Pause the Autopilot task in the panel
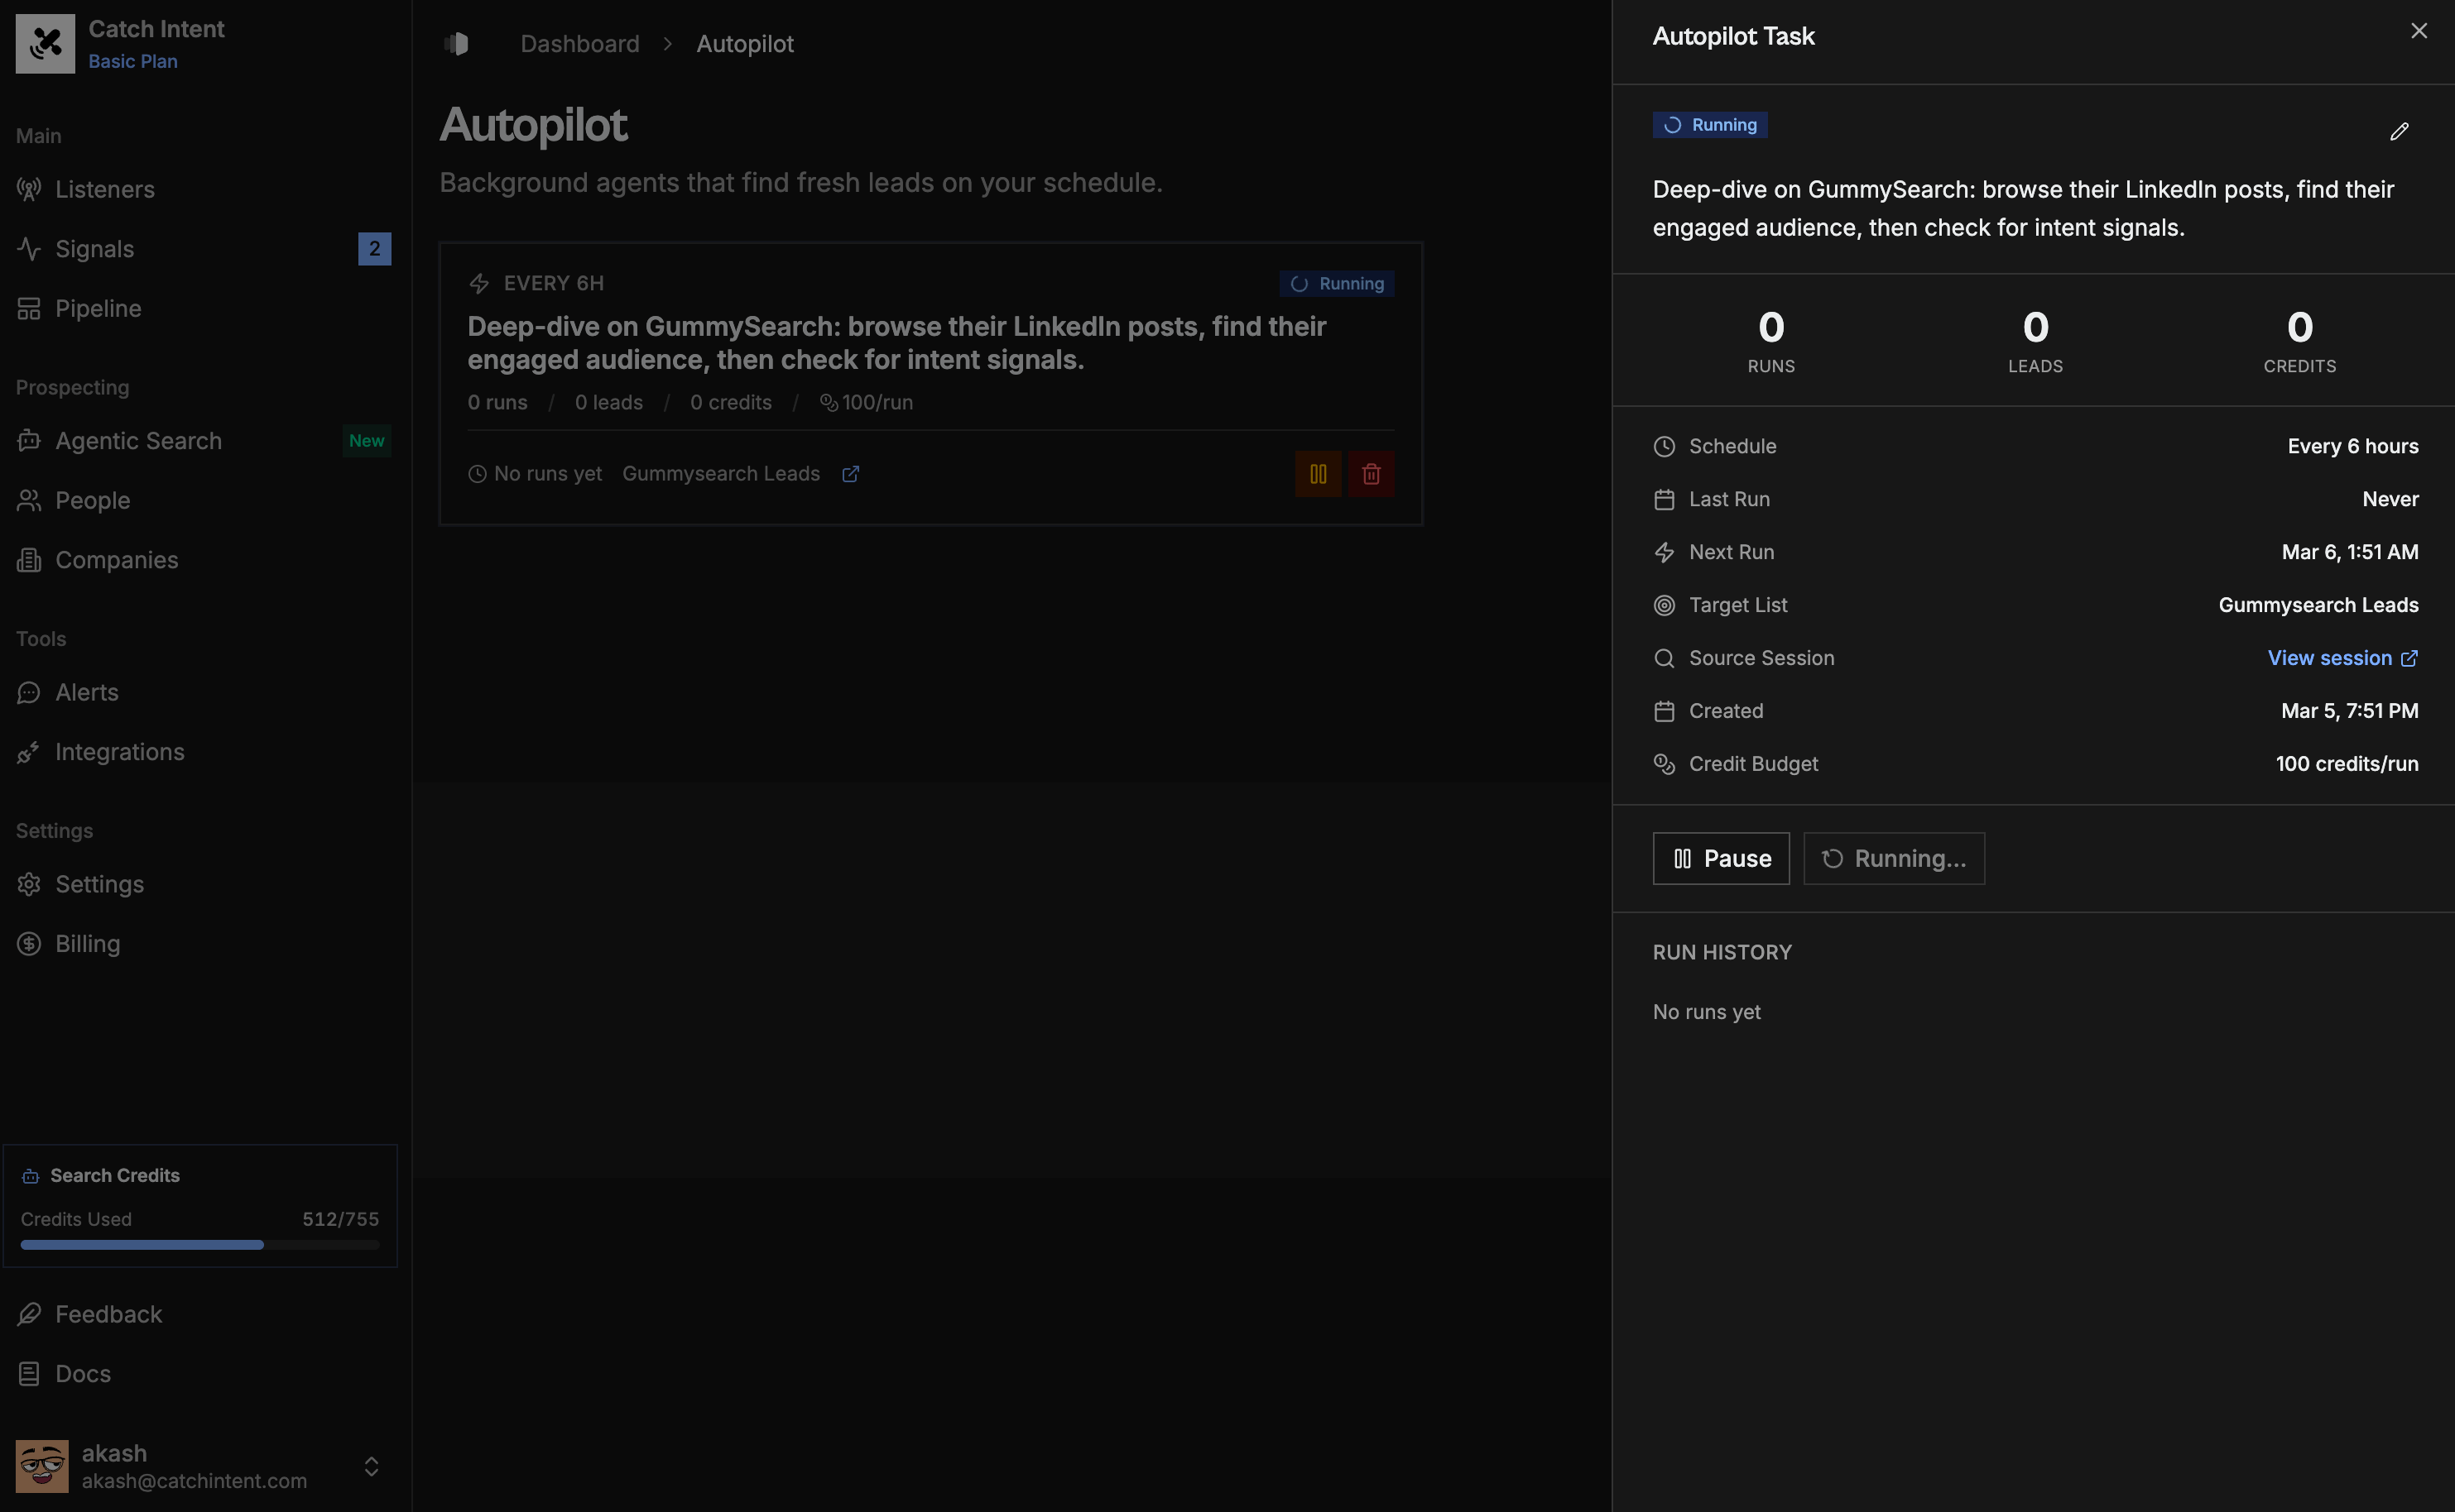2455x1512 pixels. [x=1720, y=858]
